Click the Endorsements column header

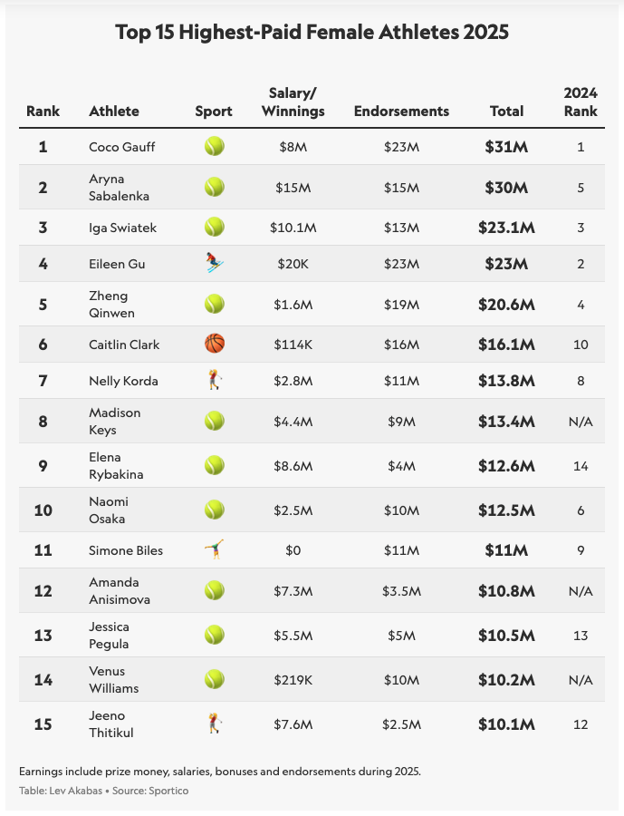click(x=401, y=112)
